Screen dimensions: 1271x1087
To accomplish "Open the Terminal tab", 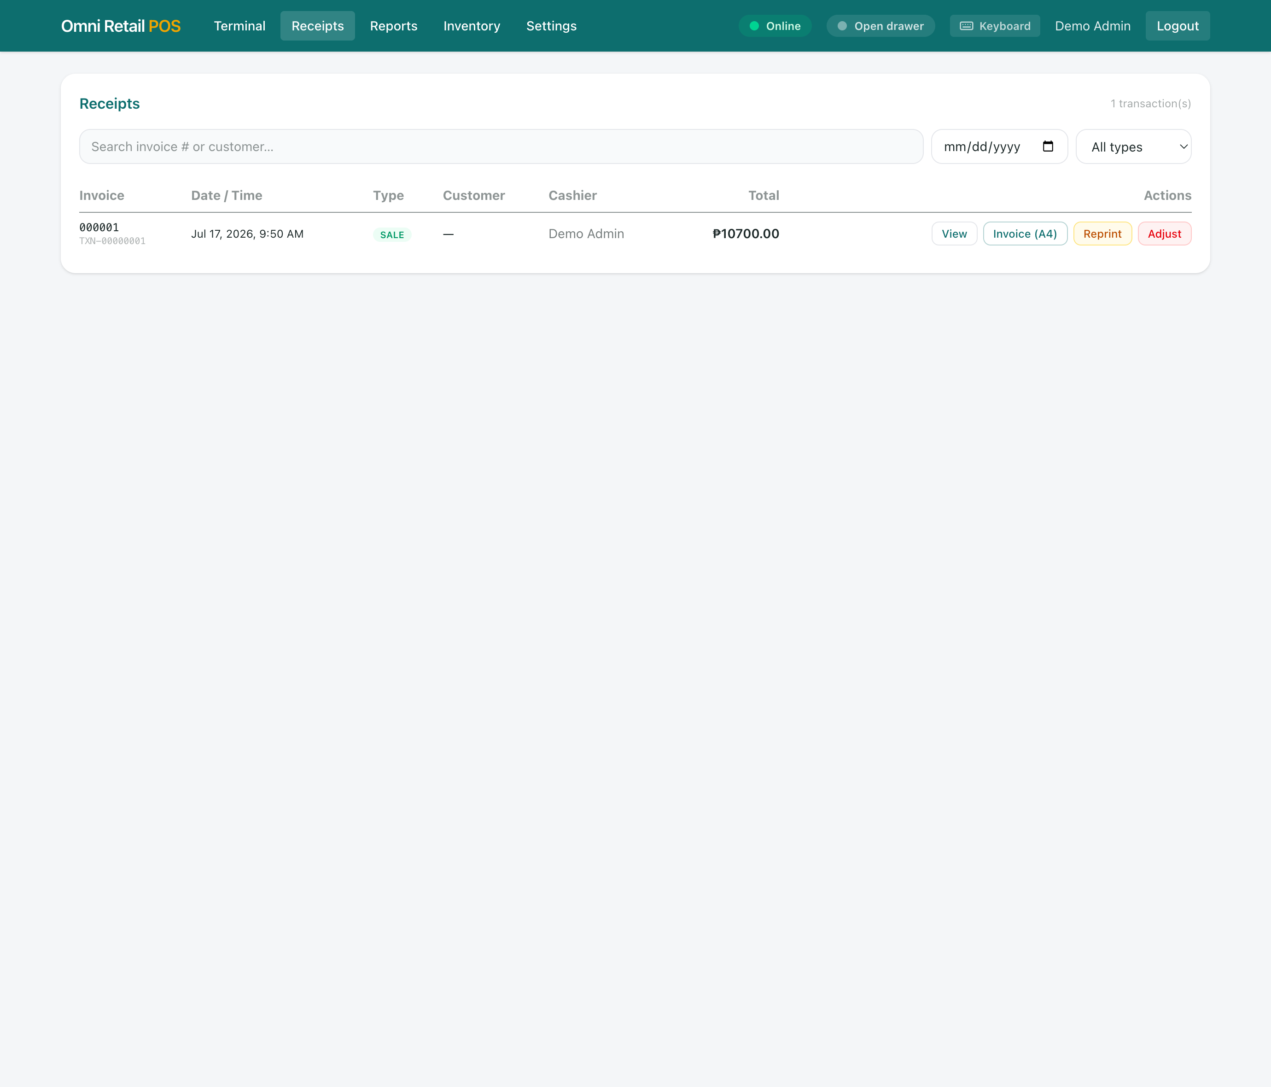I will coord(239,26).
